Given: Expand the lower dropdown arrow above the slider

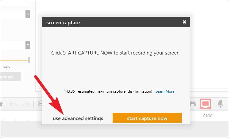Looking at the screenshot, I should coord(28,45).
